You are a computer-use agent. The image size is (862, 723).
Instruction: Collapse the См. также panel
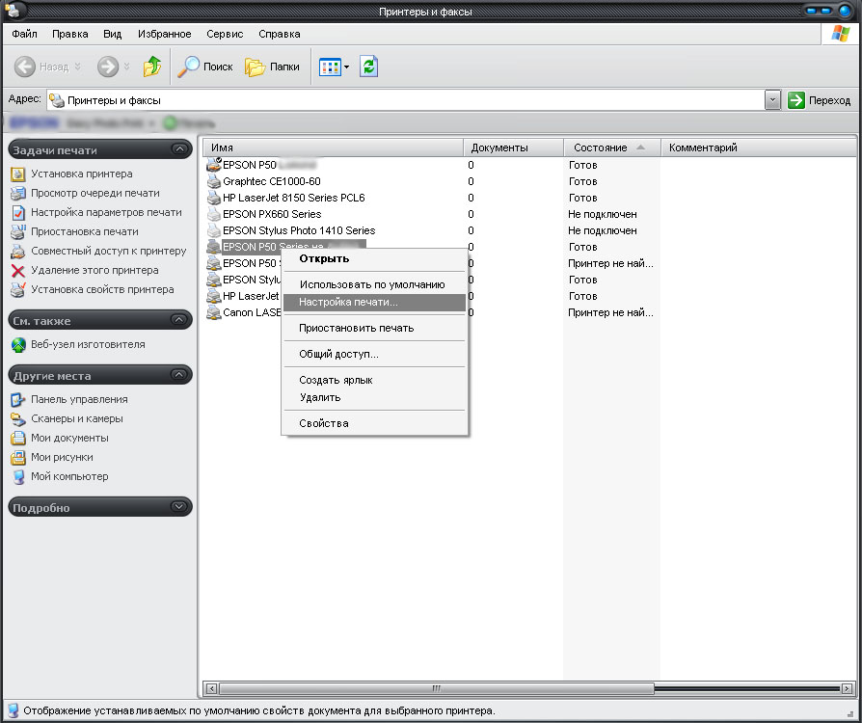pos(178,319)
